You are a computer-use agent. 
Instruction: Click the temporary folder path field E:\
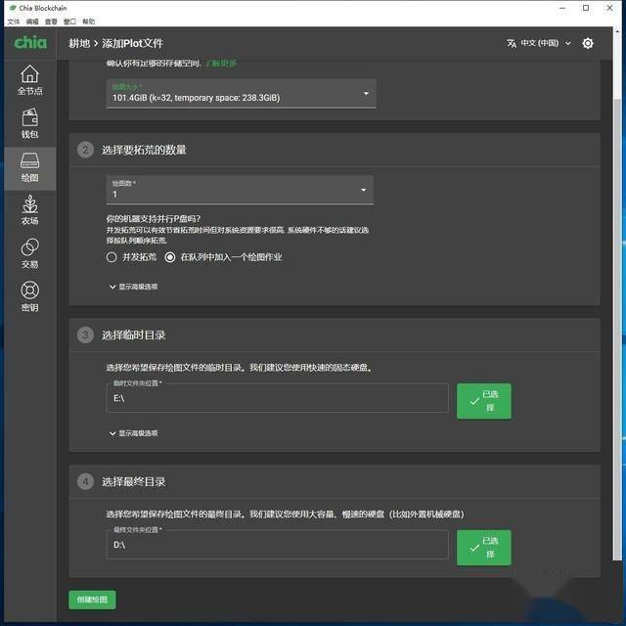[x=277, y=398]
